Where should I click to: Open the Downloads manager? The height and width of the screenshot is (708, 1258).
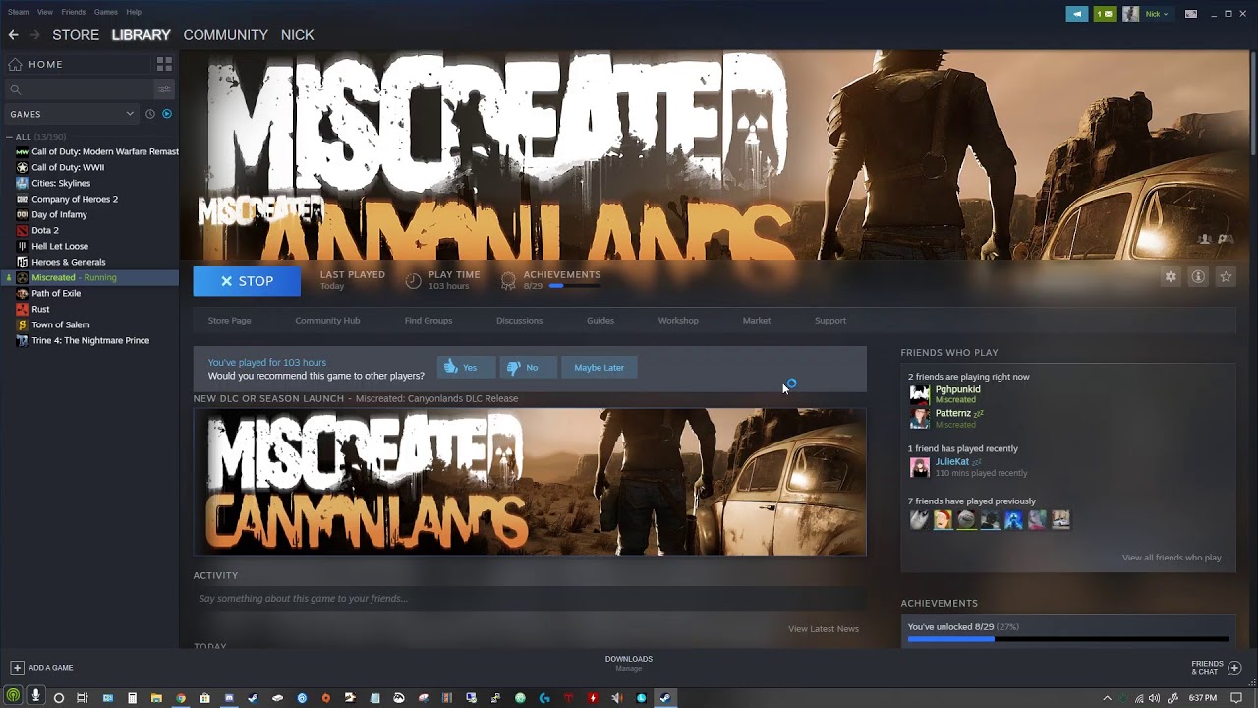click(x=629, y=664)
